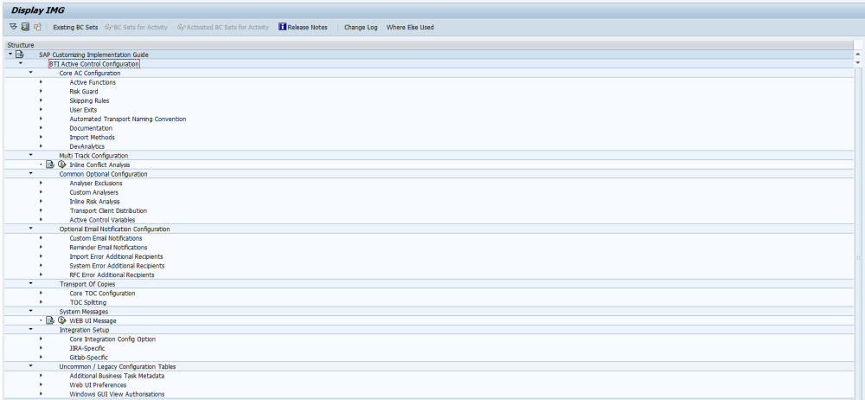Select the Documentation tree entry
Screen dimensions: 865x400
click(91, 128)
